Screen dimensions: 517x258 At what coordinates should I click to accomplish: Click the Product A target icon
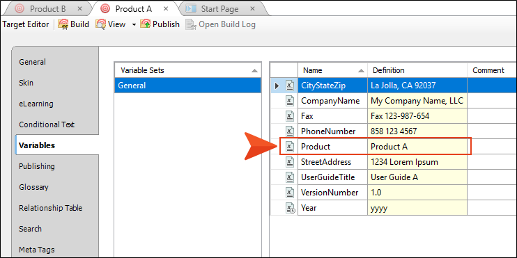pyautogui.click(x=105, y=9)
